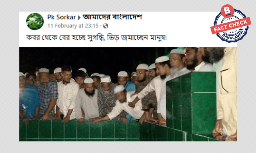Click the arrow between poster and group name
Viewport: 256px width, 153px height.
tap(79, 18)
